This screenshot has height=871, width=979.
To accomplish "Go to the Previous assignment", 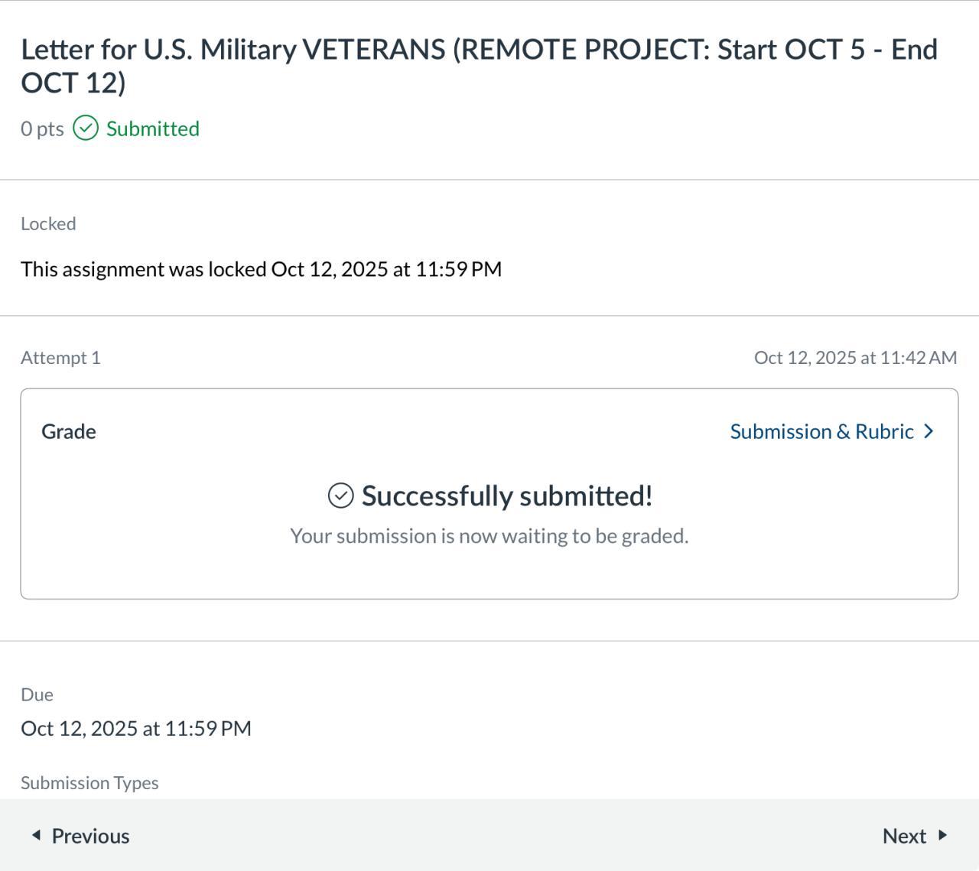I will click(89, 836).
